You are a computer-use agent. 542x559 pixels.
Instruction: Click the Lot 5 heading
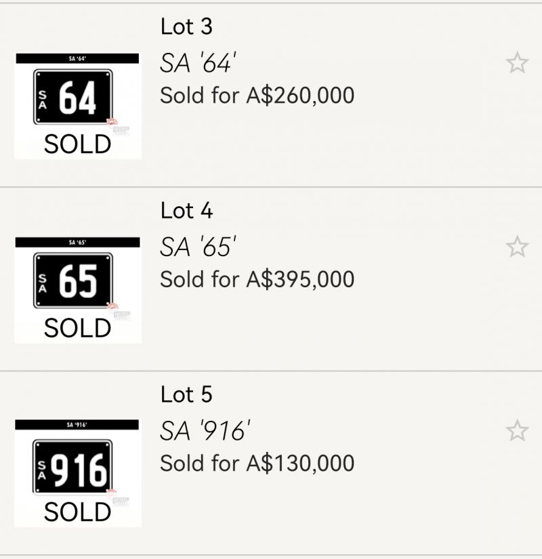tap(186, 394)
